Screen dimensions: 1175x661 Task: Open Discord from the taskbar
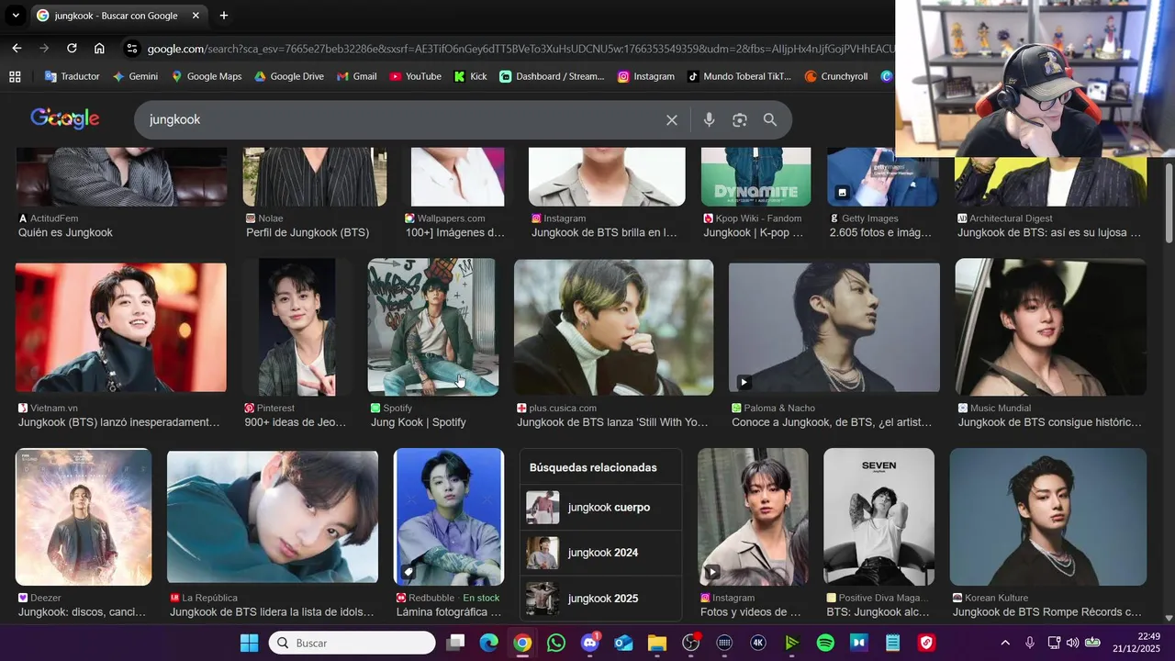[x=590, y=643]
